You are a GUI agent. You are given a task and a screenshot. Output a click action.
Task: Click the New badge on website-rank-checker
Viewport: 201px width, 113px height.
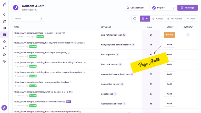[69, 102]
